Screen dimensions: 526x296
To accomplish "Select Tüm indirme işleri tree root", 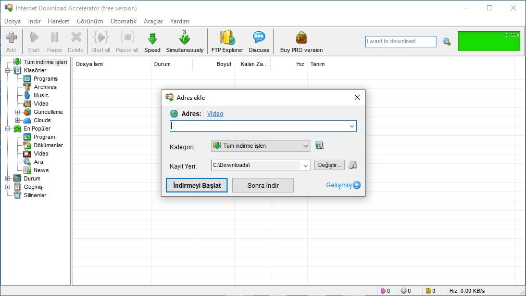I will tap(45, 62).
